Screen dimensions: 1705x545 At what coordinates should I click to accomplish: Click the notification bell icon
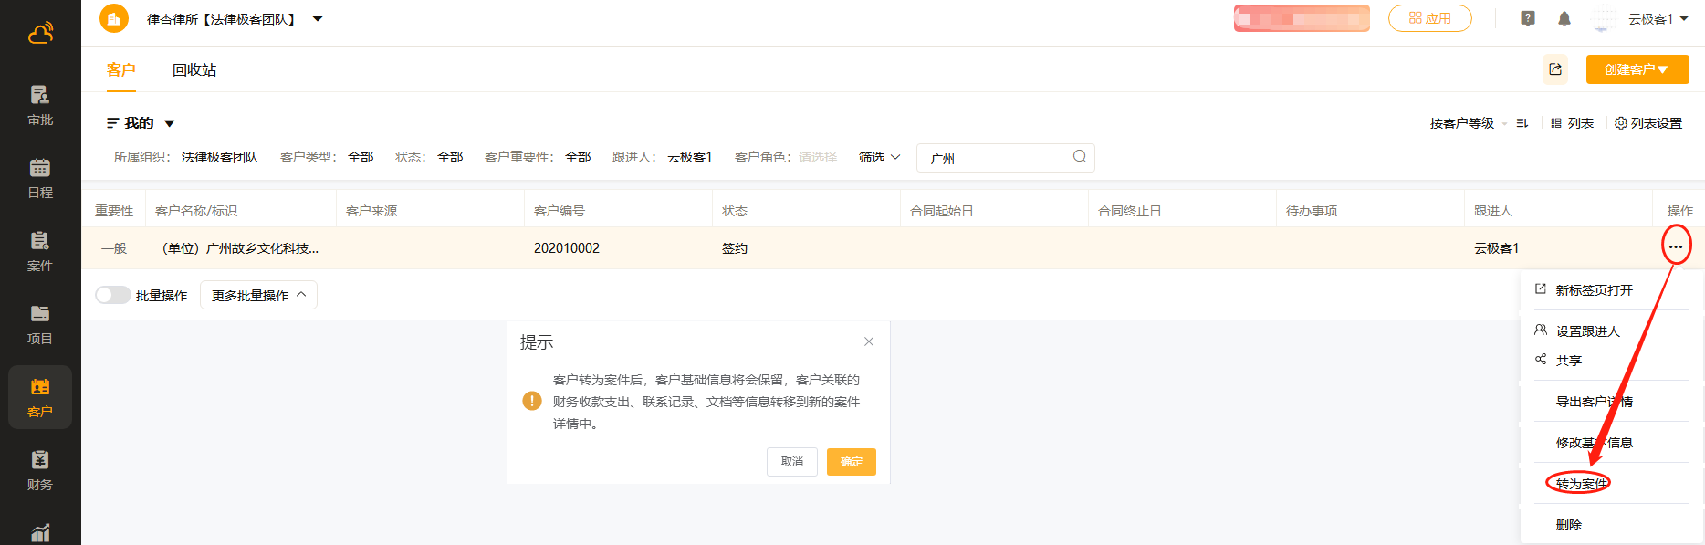(1564, 19)
